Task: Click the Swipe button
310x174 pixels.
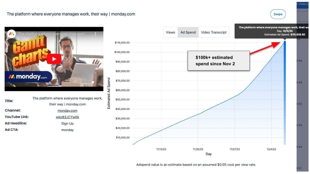Action: tap(278, 14)
